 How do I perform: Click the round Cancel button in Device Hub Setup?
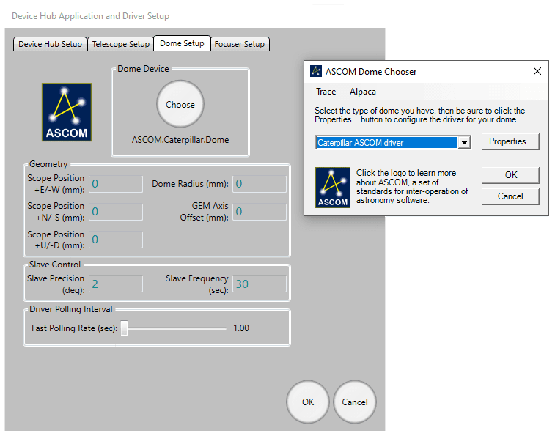pyautogui.click(x=355, y=402)
